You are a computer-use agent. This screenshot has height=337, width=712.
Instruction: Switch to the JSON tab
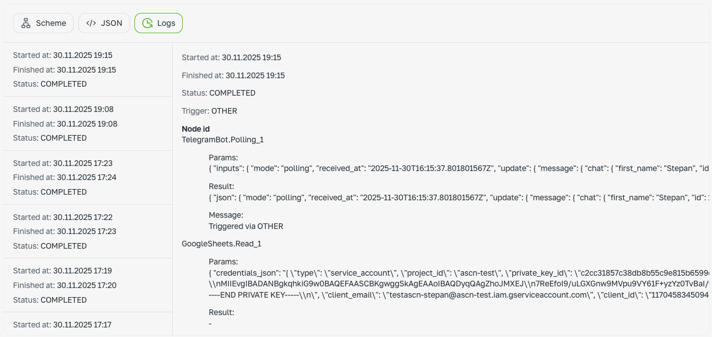[104, 23]
